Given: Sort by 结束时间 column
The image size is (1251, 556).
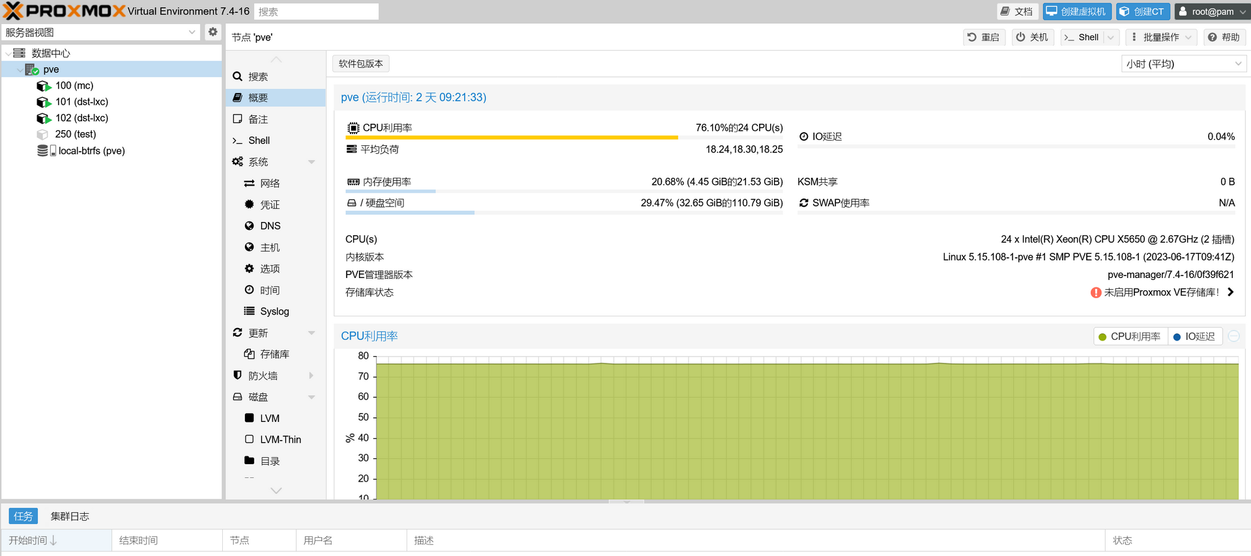Looking at the screenshot, I should (x=167, y=540).
